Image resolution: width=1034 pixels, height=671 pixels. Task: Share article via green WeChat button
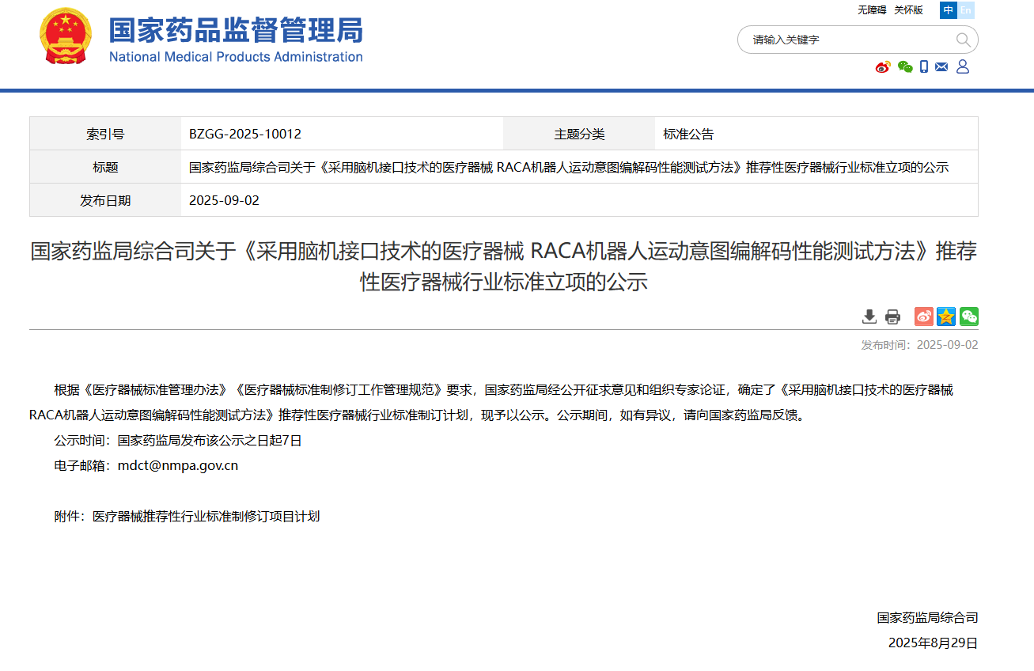tap(969, 317)
